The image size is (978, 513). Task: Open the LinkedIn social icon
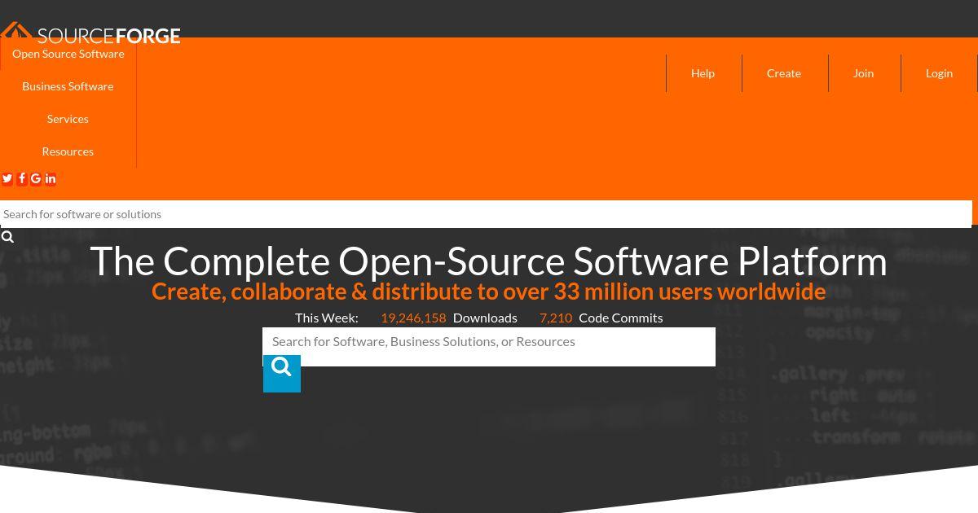click(x=51, y=179)
